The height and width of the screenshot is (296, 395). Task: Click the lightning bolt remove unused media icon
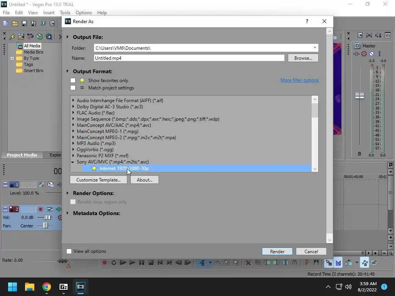tap(12, 37)
